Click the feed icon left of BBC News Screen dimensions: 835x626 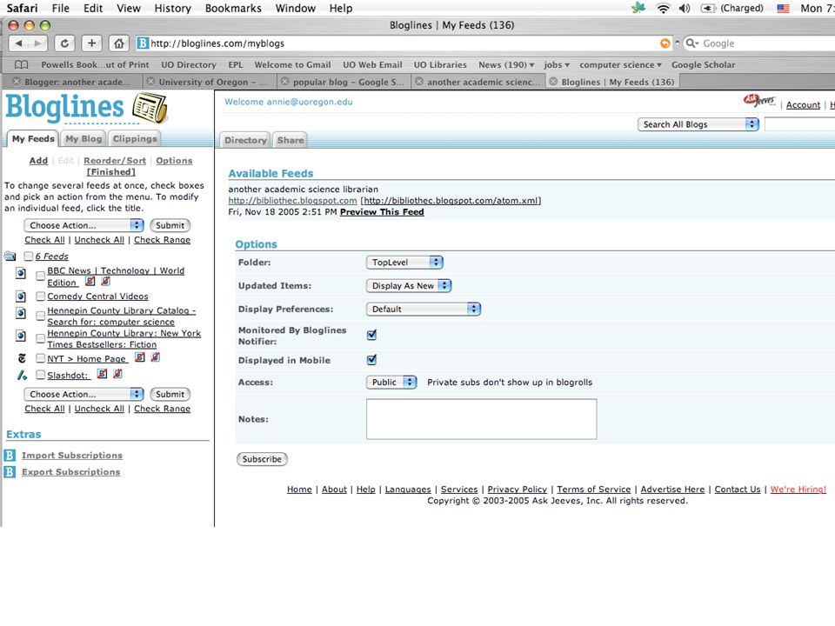coord(21,273)
